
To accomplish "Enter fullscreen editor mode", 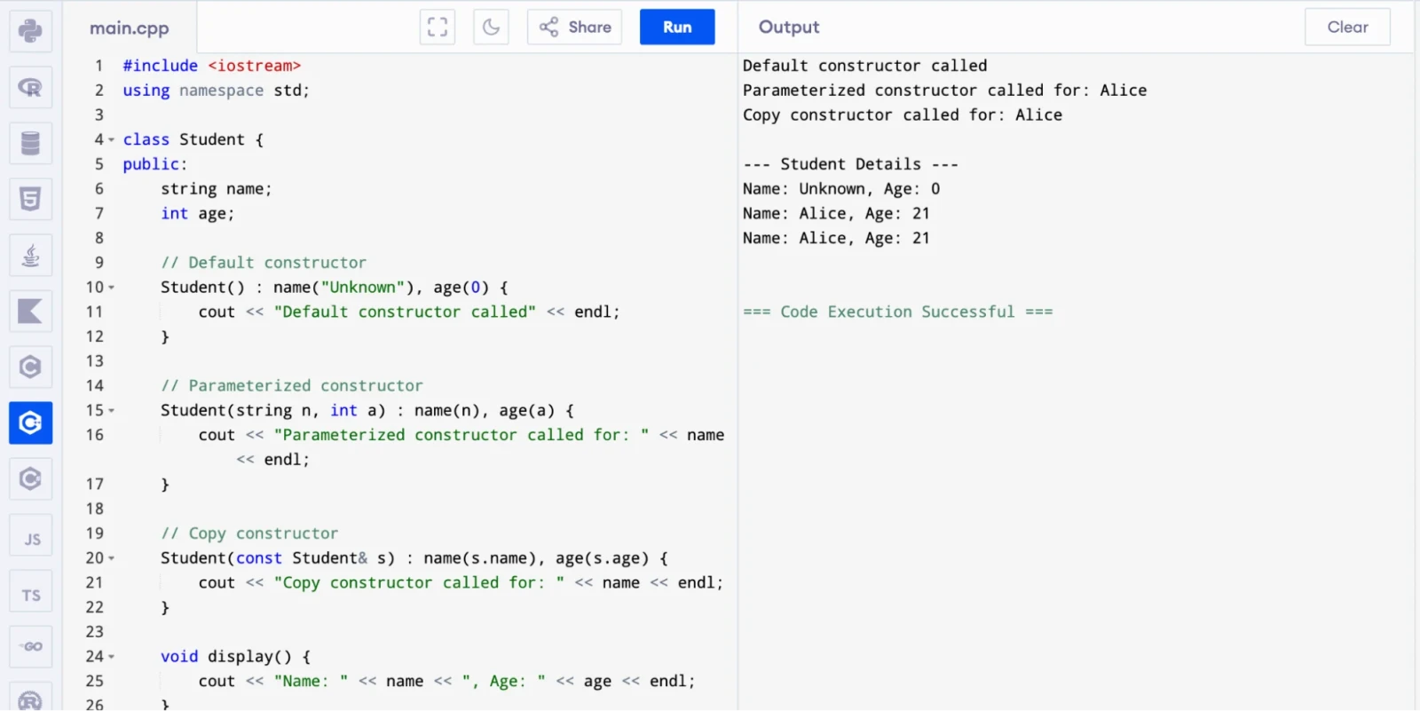I will [x=438, y=27].
